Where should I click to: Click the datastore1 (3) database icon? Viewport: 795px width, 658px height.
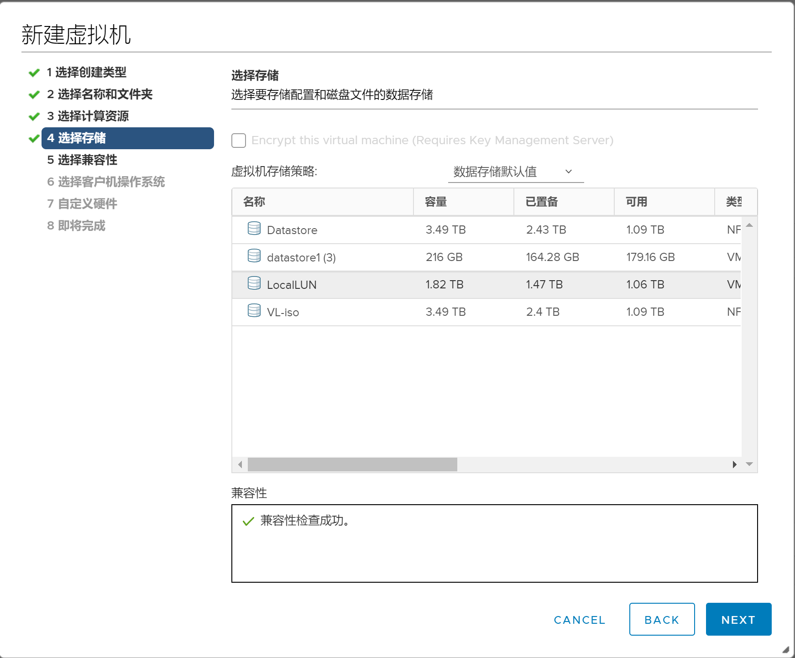tap(254, 256)
